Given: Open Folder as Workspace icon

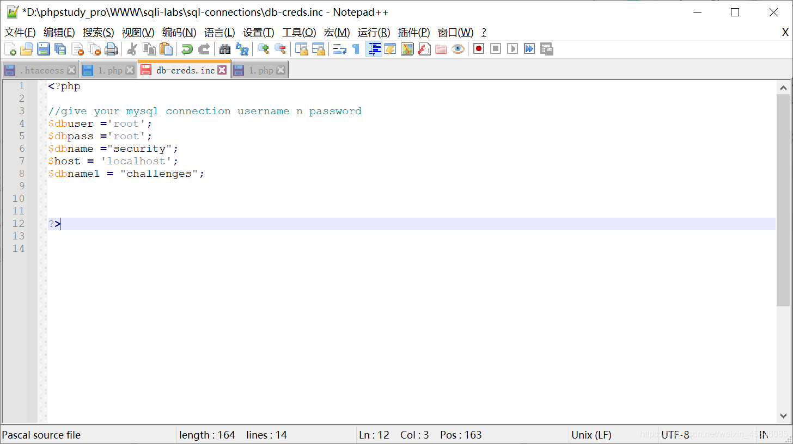Looking at the screenshot, I should [441, 49].
